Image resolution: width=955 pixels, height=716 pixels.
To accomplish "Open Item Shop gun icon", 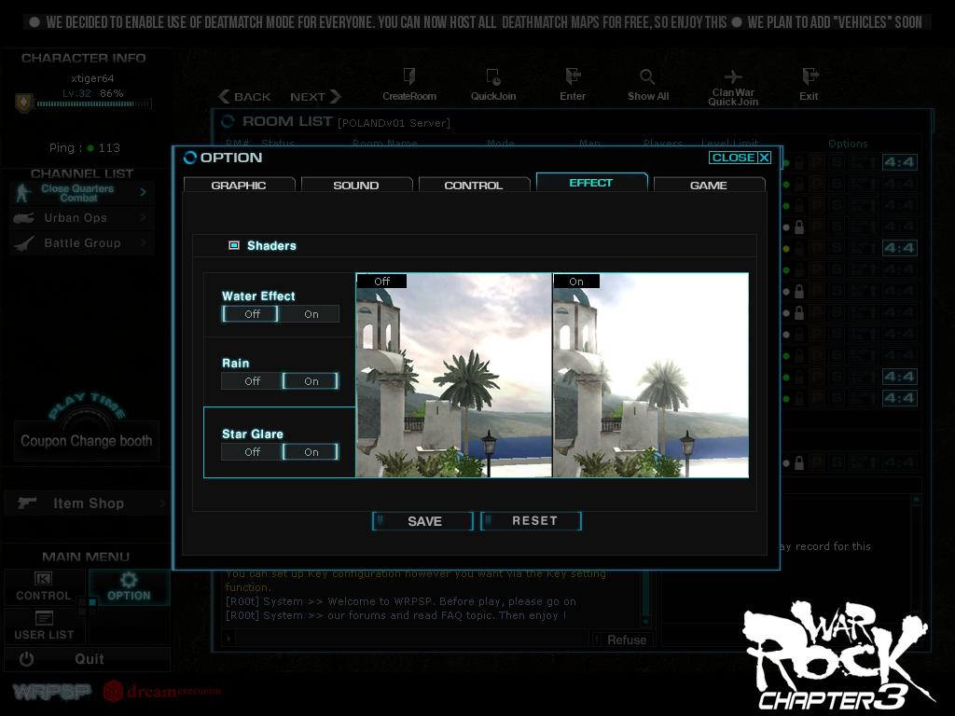I will point(27,503).
